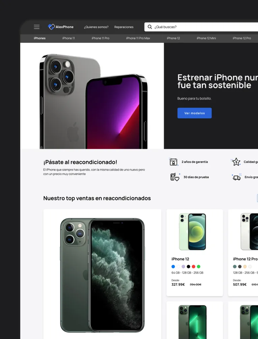The image size is (258, 339).
Task: Click the 30 días de prueba icon
Action: [175, 177]
